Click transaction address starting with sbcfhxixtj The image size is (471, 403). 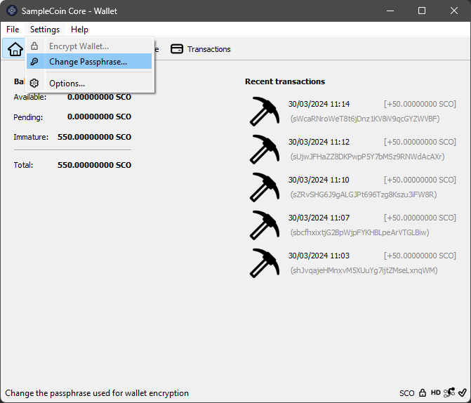[359, 232]
